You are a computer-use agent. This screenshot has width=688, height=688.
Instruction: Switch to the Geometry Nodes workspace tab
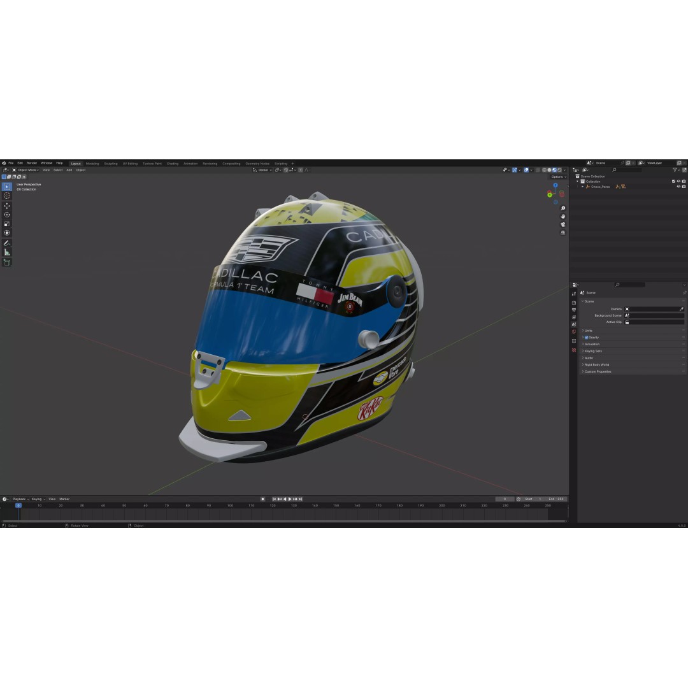tap(257, 164)
